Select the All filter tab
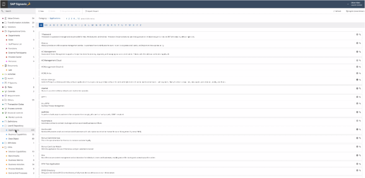The height and width of the screenshot is (178, 365). point(41,25)
